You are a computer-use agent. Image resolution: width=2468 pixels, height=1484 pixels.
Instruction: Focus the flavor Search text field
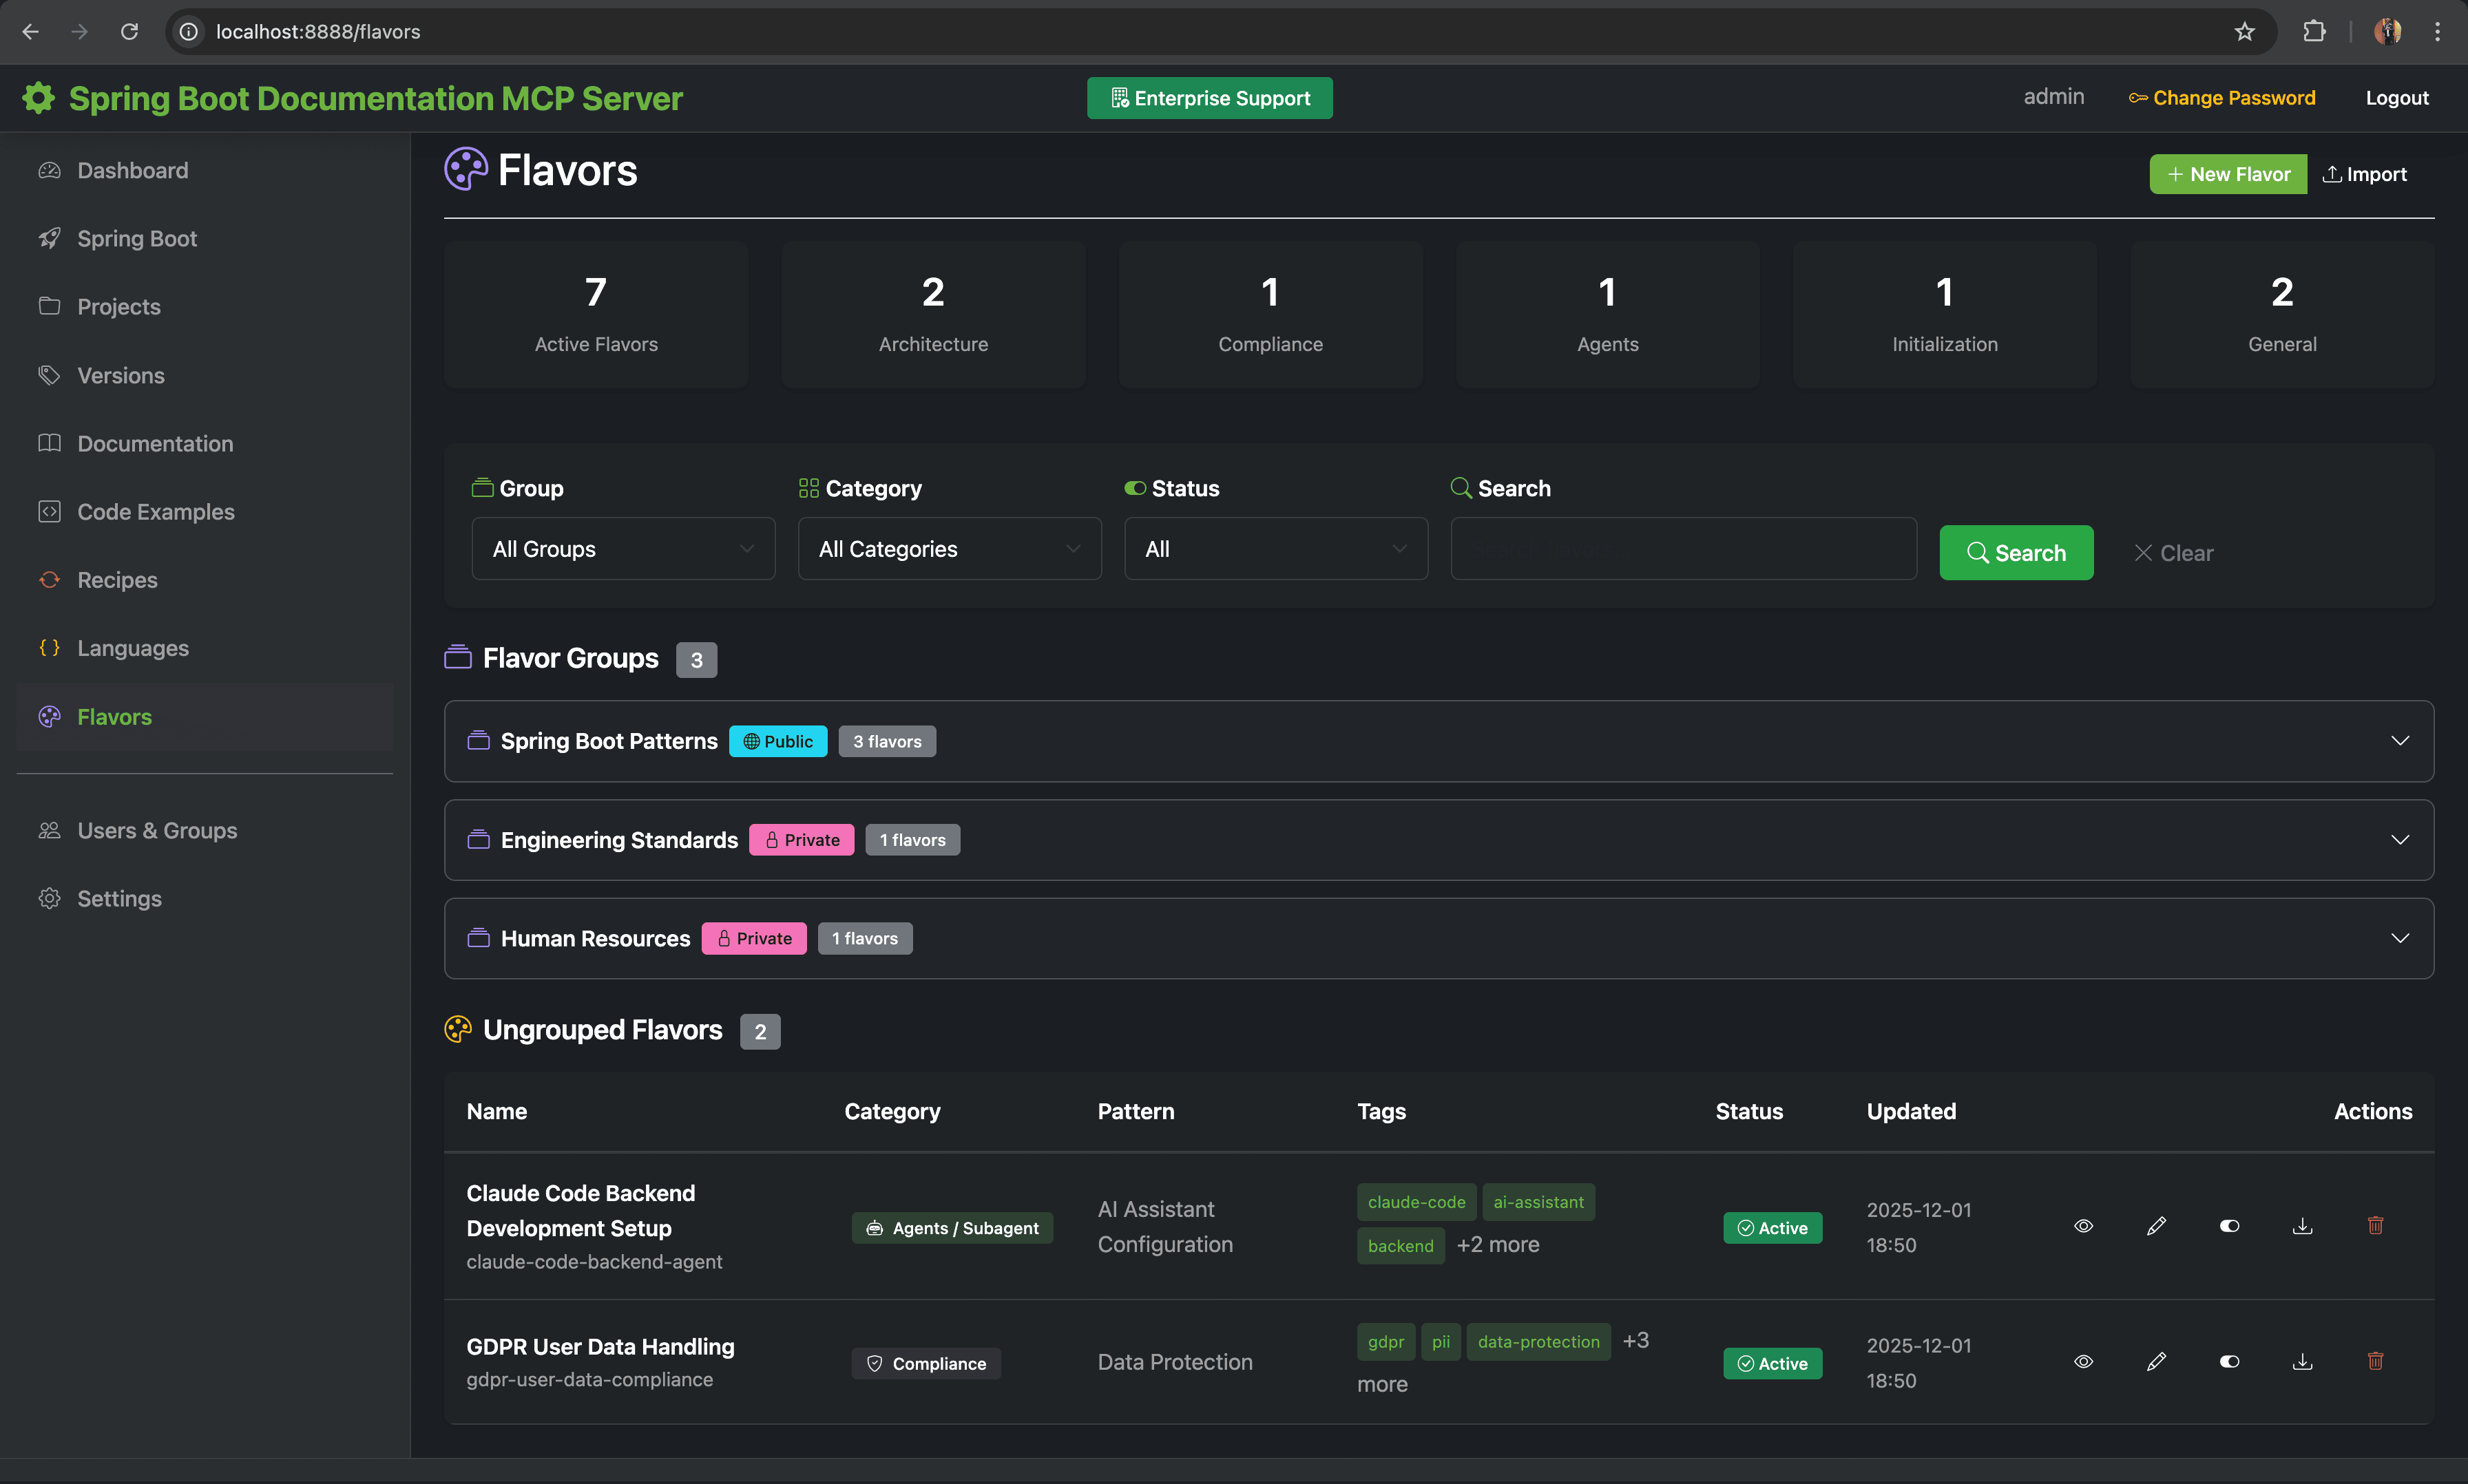1683,549
